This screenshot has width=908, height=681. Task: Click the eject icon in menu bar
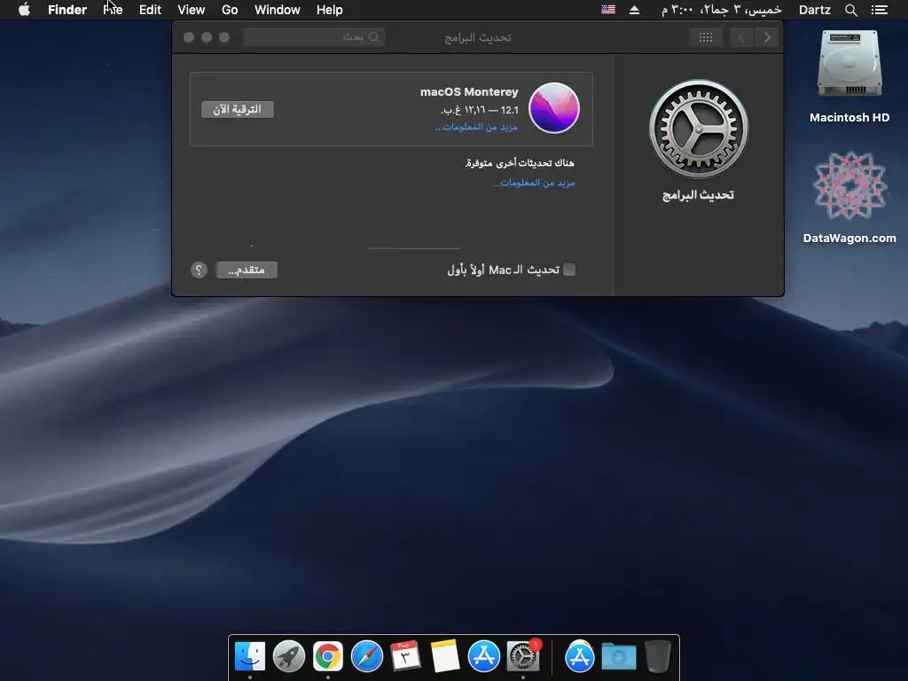(x=635, y=10)
